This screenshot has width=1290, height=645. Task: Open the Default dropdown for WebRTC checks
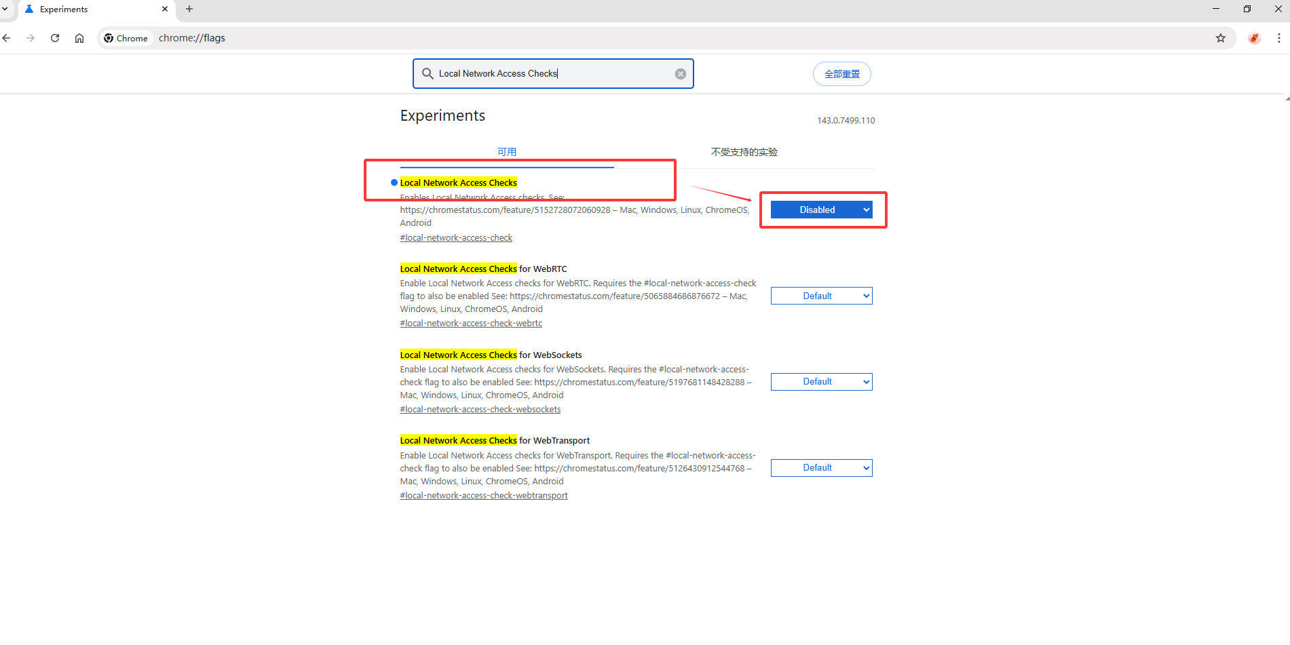pos(821,296)
